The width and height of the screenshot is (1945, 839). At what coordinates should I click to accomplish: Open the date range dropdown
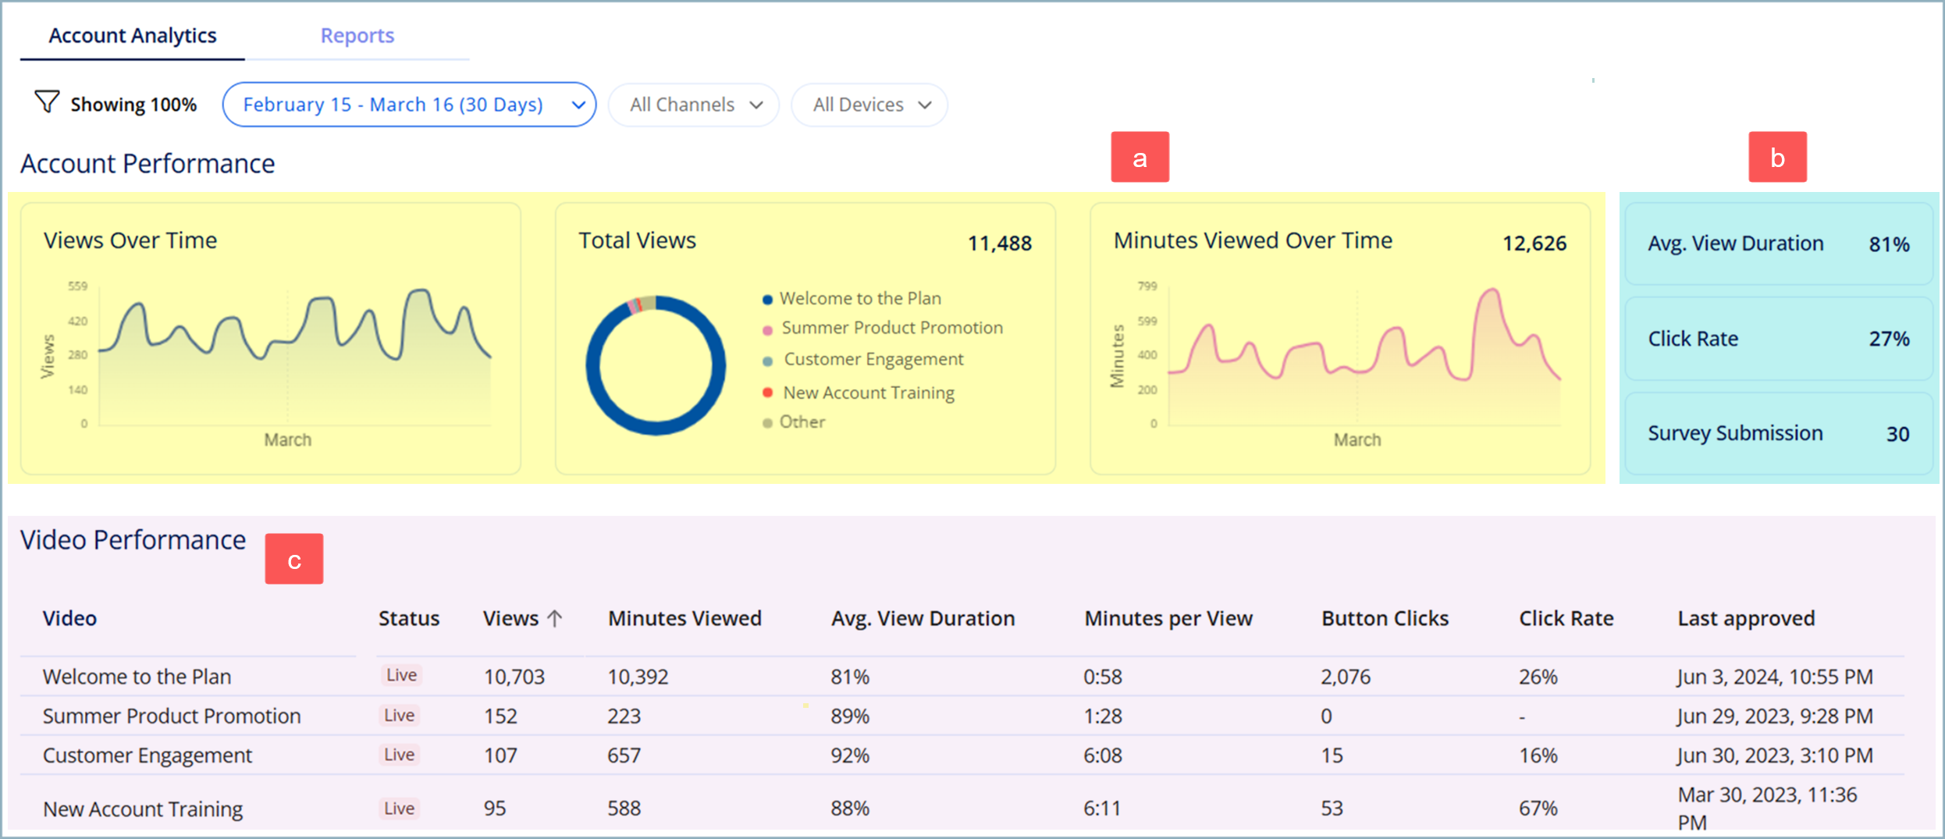pos(409,105)
